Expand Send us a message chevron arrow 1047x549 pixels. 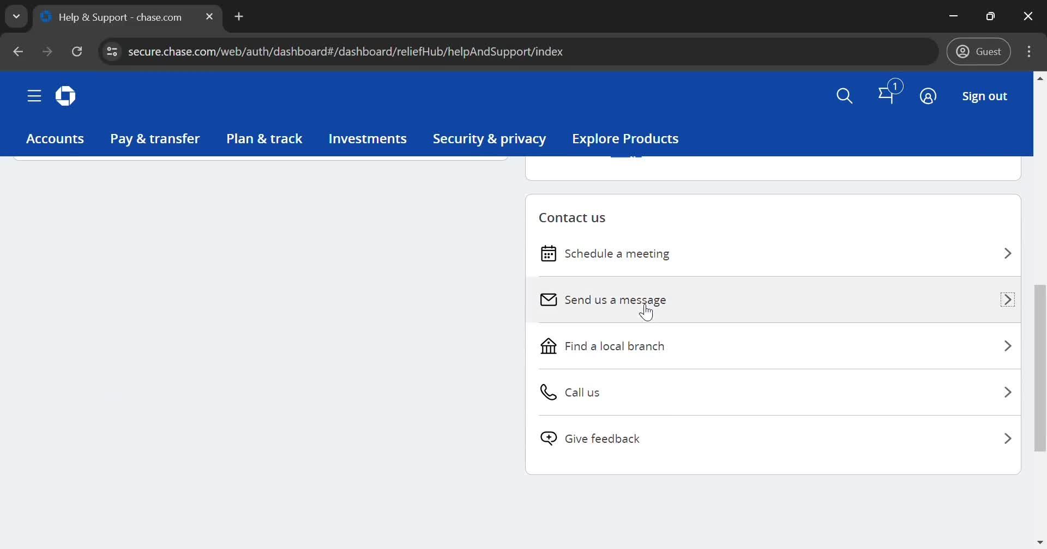(1007, 300)
